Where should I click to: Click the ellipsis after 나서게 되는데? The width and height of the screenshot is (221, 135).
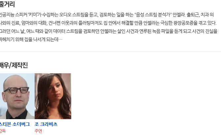pyautogui.click(x=60, y=40)
